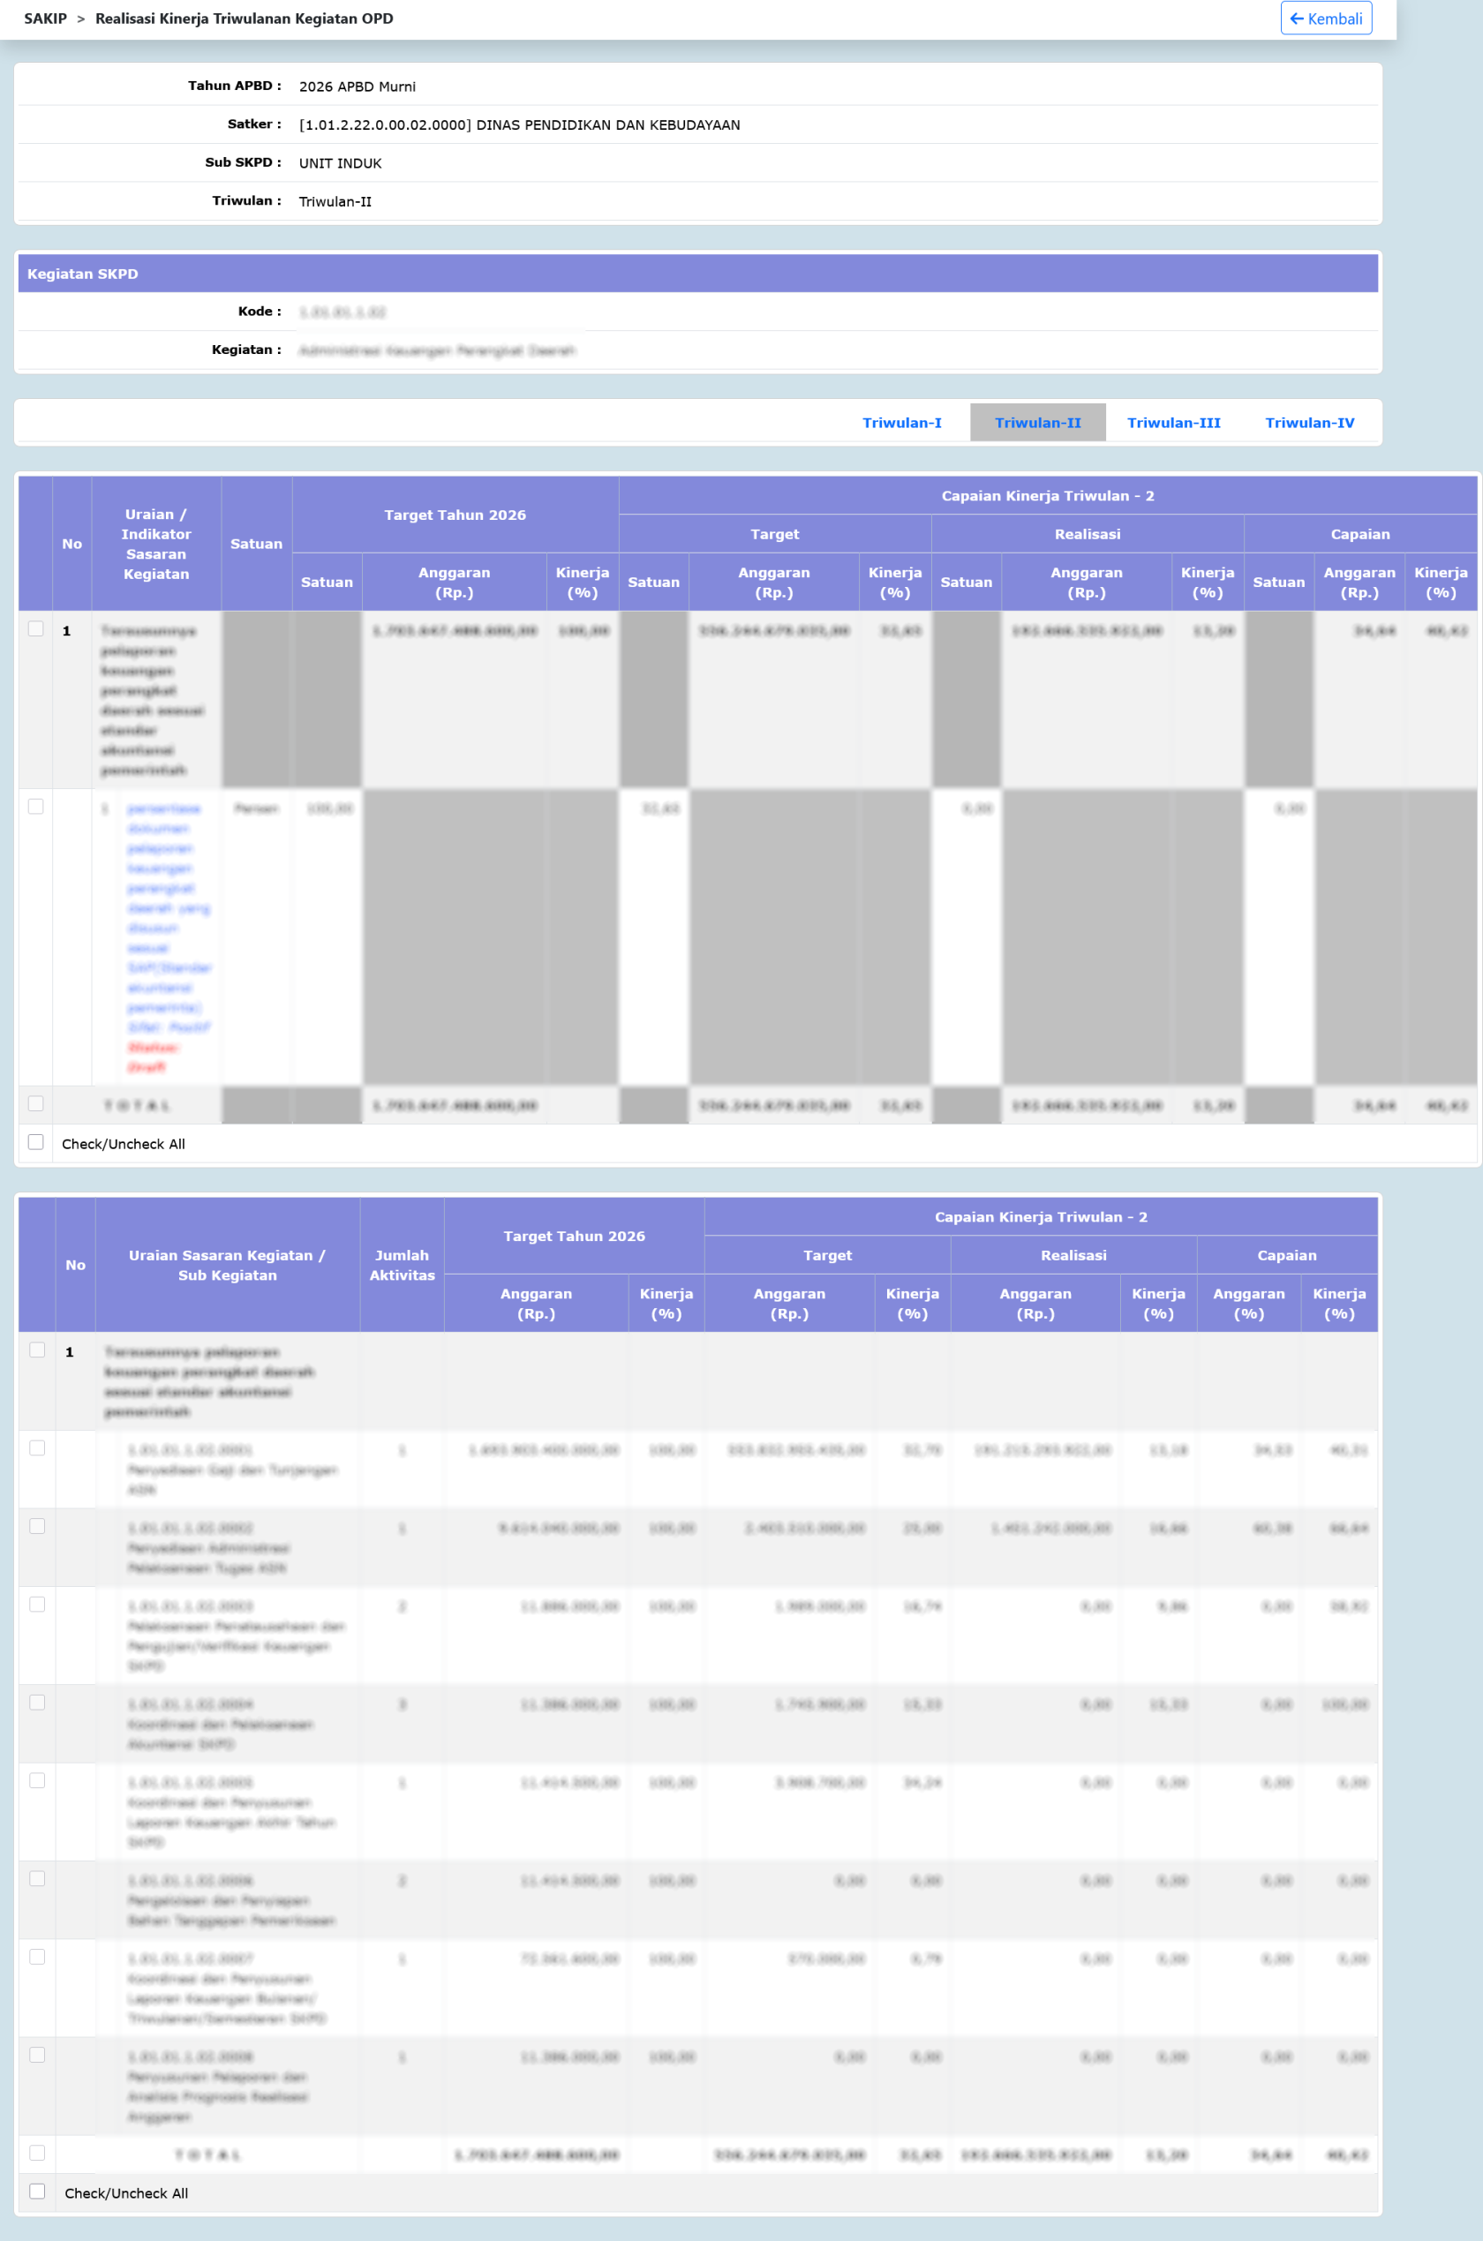Click 'Uraian / Indikator Sasaran Kegiatan' header

click(x=156, y=544)
